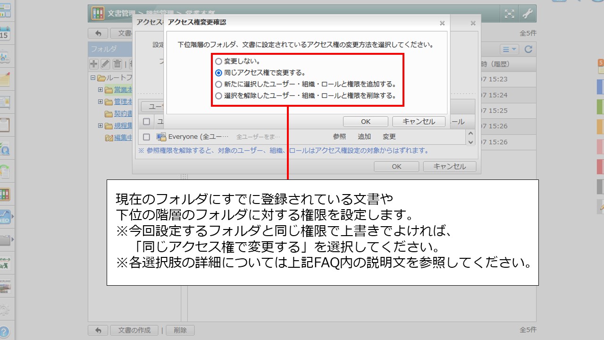Screen dimensions: 604x340
Task: Click the Everyone group icon
Action: pos(161,137)
